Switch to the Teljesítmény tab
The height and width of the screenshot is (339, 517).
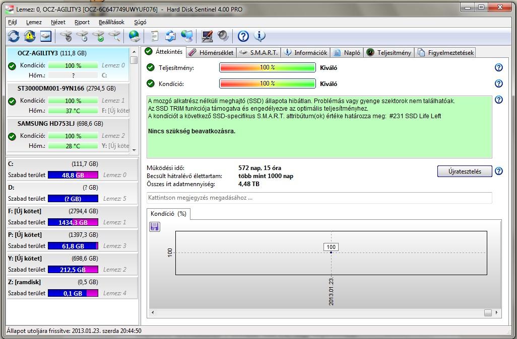(x=389, y=53)
